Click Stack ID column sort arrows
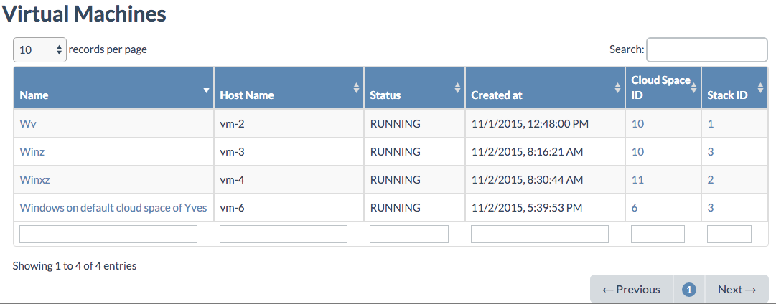Screen dimensions: 776x304 (760, 87)
